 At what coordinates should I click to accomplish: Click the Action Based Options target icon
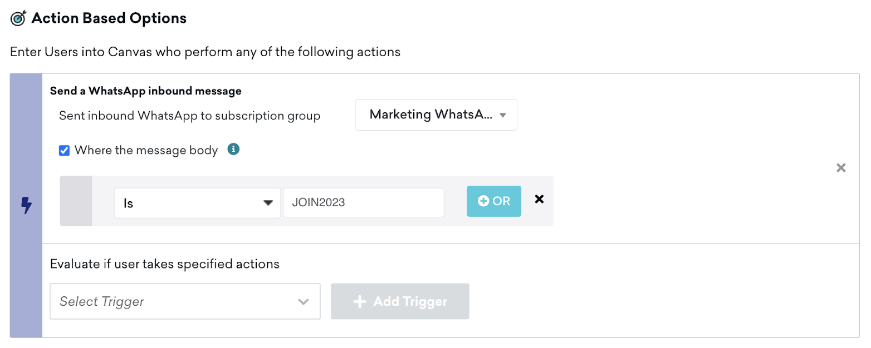point(18,18)
